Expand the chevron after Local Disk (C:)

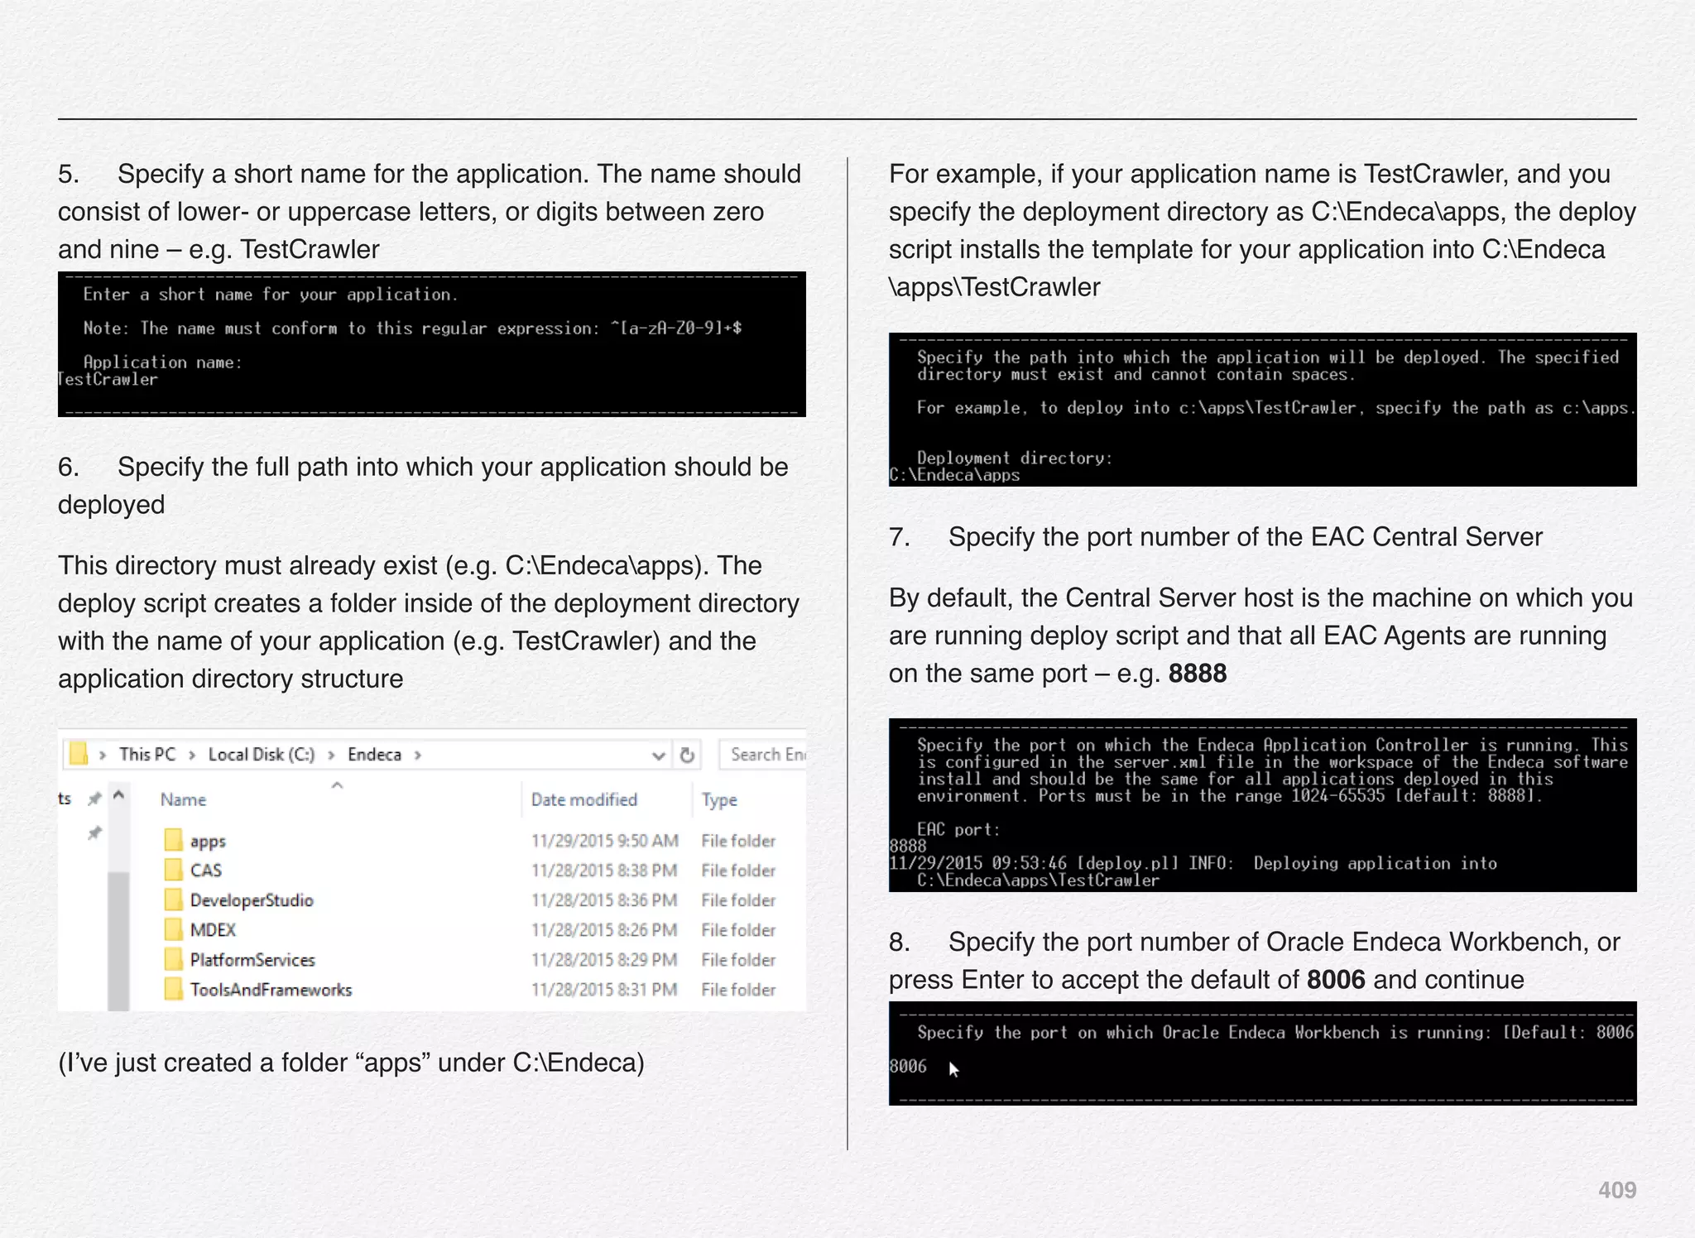pyautogui.click(x=331, y=755)
